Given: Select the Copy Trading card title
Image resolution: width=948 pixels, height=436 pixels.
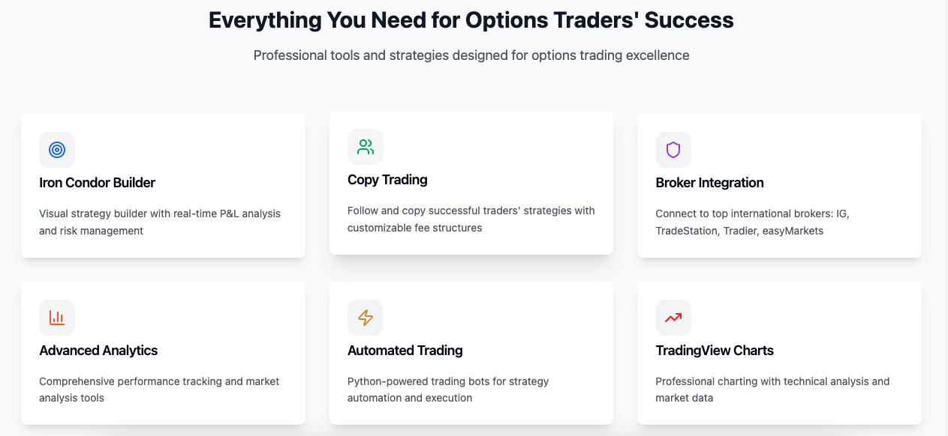Looking at the screenshot, I should [387, 180].
